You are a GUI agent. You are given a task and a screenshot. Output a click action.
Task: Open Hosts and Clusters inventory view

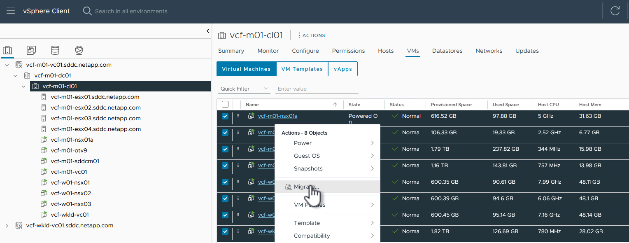pyautogui.click(x=7, y=50)
